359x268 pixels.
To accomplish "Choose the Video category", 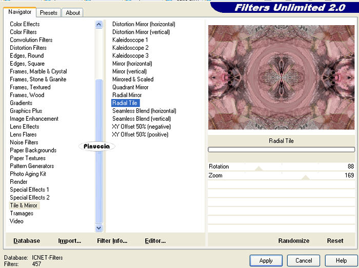I will click(x=16, y=221).
